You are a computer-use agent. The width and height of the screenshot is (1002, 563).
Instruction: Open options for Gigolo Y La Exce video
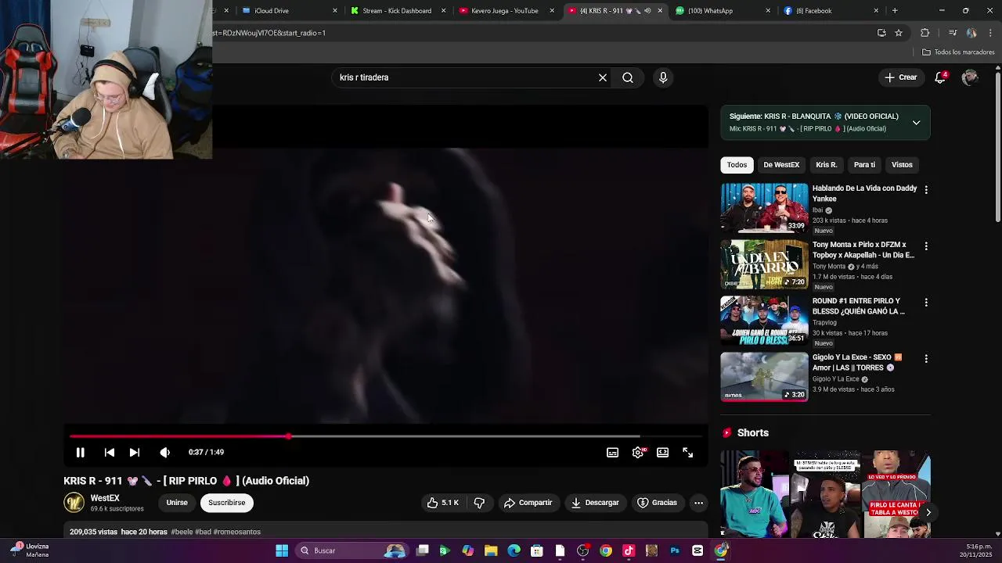coord(926,359)
